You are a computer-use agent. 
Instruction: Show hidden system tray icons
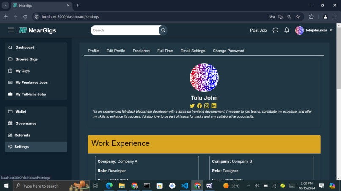point(248,186)
